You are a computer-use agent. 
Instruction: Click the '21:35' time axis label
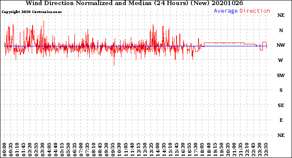coord(240,150)
